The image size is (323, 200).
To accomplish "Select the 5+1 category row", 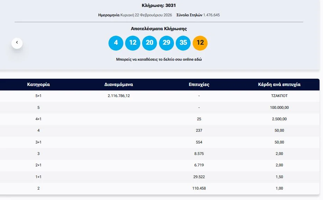I will [x=38, y=96].
